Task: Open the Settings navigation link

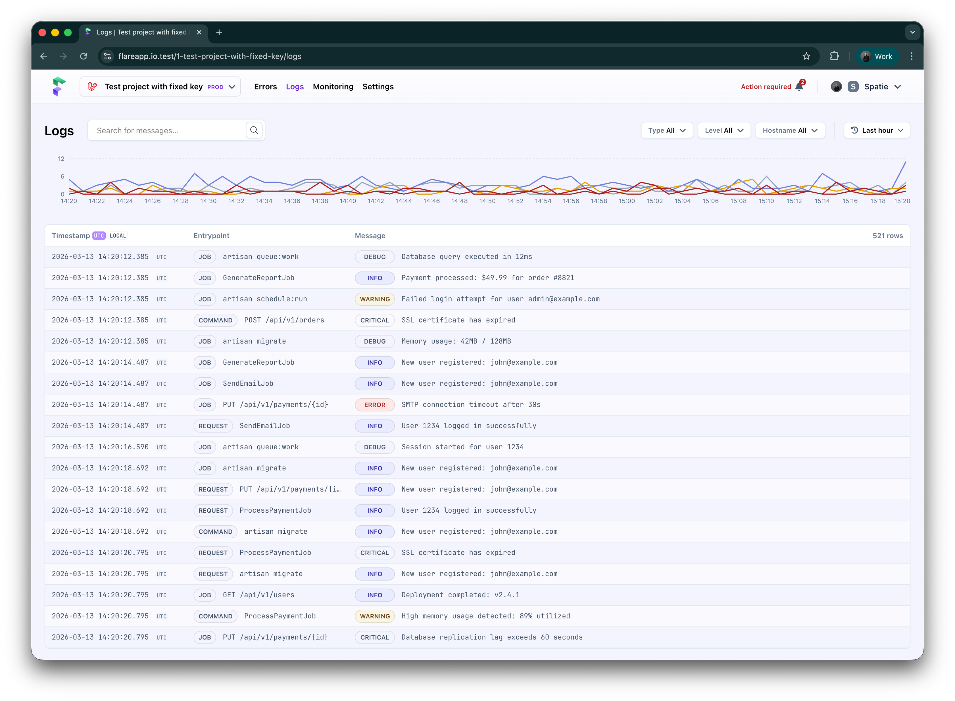Action: (x=378, y=87)
